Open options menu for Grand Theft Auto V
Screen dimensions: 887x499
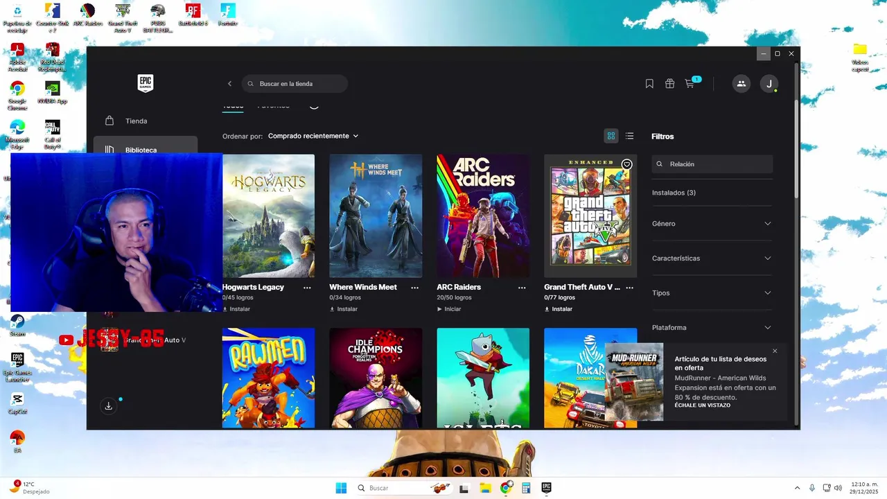coord(629,288)
